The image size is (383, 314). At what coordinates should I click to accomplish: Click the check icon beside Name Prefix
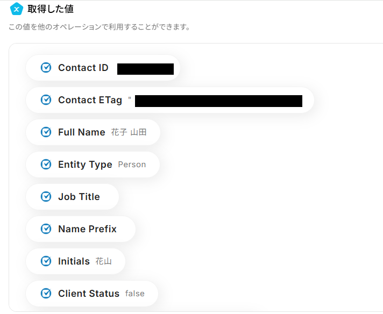[x=46, y=229]
